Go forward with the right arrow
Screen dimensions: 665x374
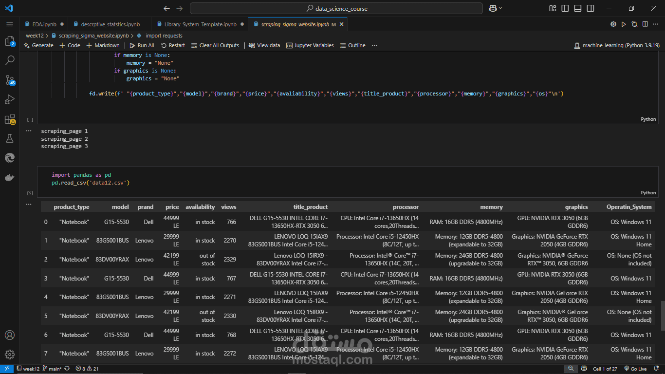coord(180,8)
